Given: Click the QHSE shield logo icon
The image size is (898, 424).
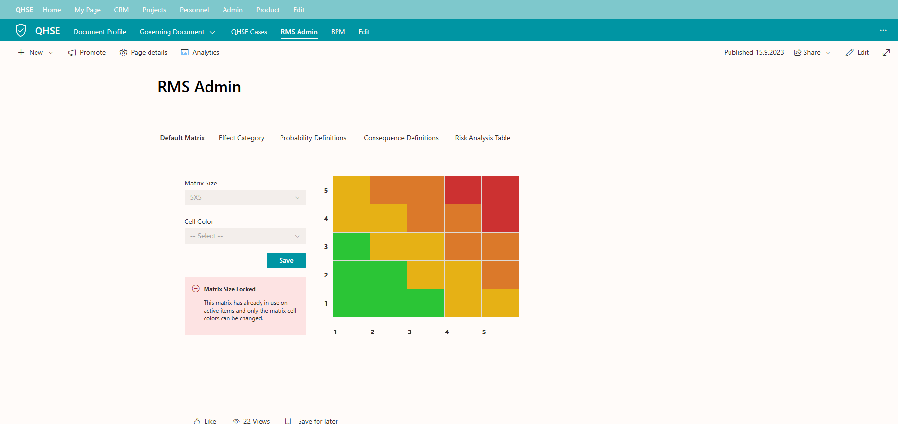Looking at the screenshot, I should pyautogui.click(x=20, y=31).
